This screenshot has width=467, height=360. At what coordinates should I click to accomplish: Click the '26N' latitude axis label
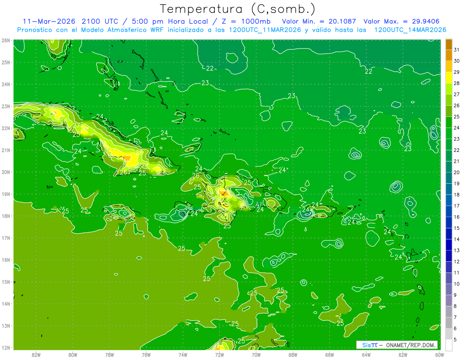[x=6, y=40]
